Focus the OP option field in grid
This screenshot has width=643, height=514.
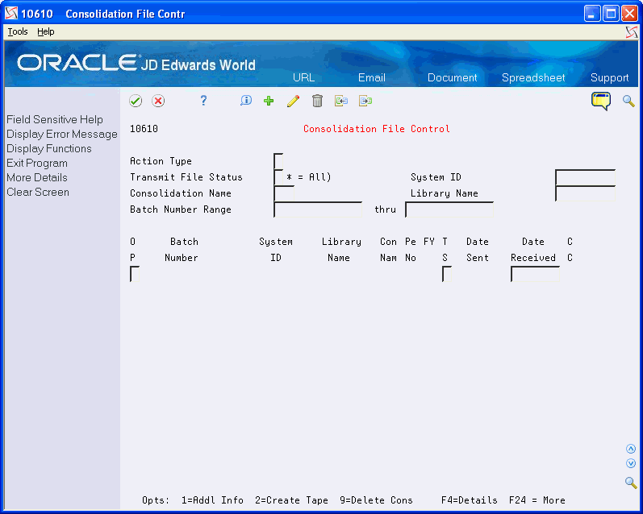click(135, 274)
